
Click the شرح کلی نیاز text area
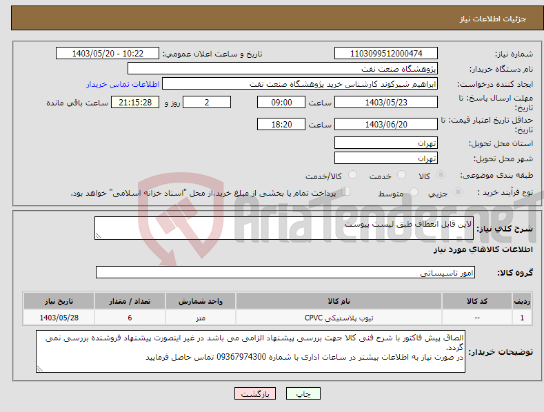[284, 228]
